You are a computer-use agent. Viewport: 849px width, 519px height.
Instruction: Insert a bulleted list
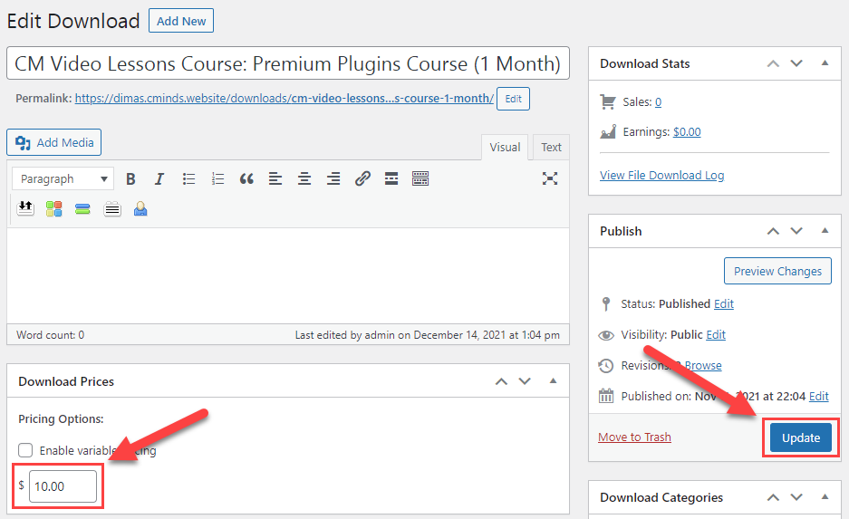click(x=188, y=178)
